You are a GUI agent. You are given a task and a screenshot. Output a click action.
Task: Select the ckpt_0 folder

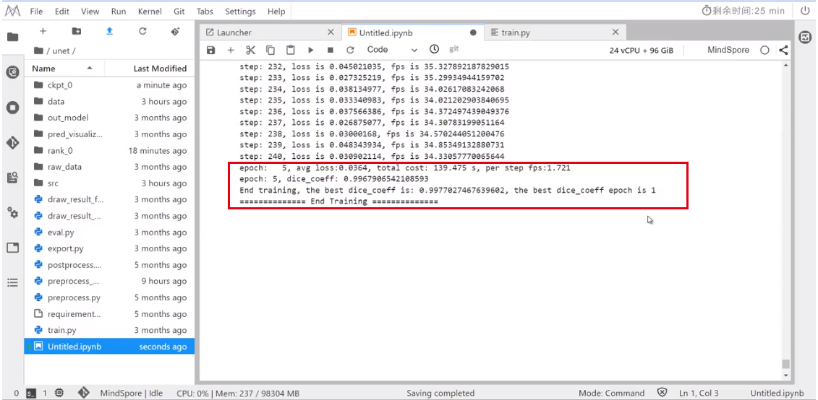(x=109, y=85)
